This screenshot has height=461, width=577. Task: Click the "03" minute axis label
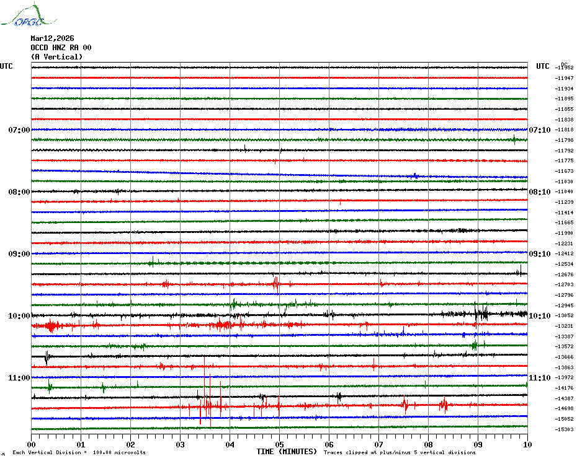(x=181, y=444)
